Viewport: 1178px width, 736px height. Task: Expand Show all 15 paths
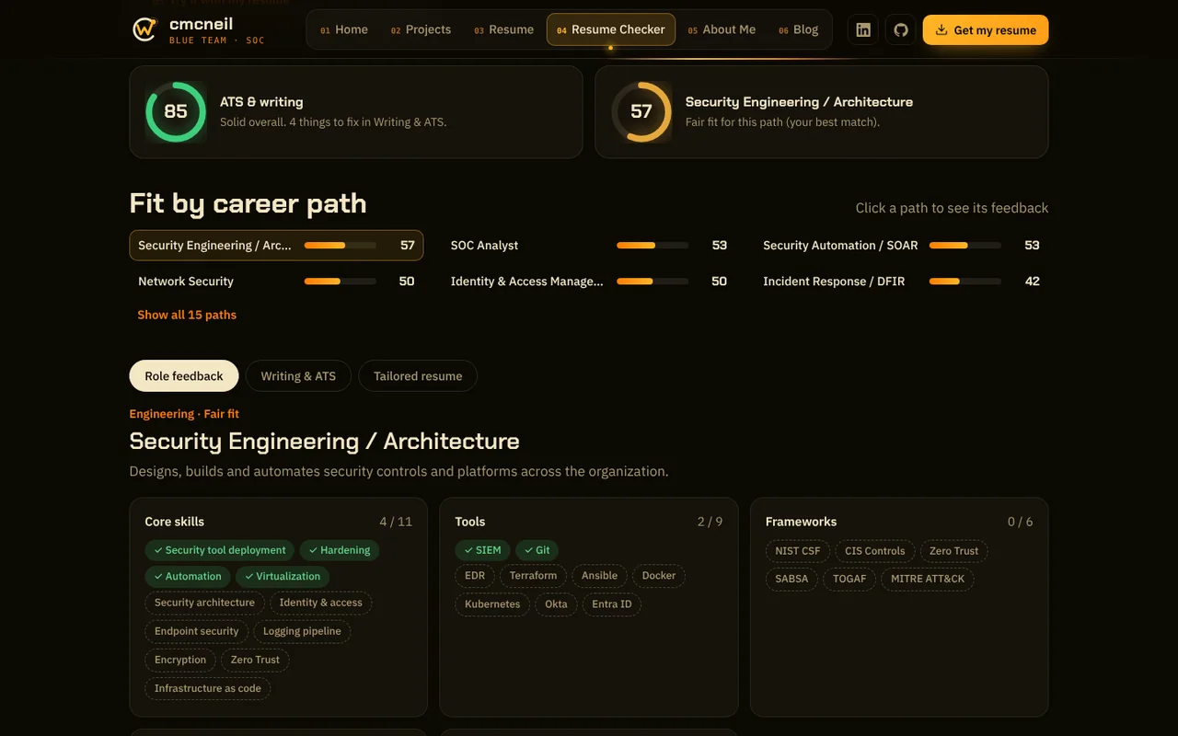click(x=187, y=315)
